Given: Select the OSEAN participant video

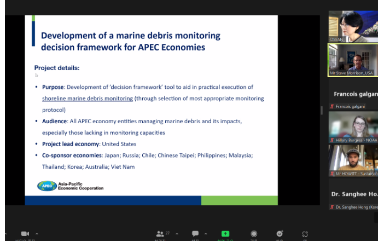Looking at the screenshot, I should click(x=353, y=26).
